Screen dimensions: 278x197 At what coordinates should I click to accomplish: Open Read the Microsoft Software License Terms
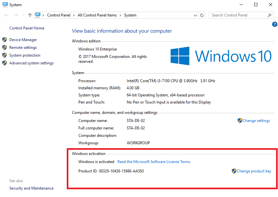point(154,161)
